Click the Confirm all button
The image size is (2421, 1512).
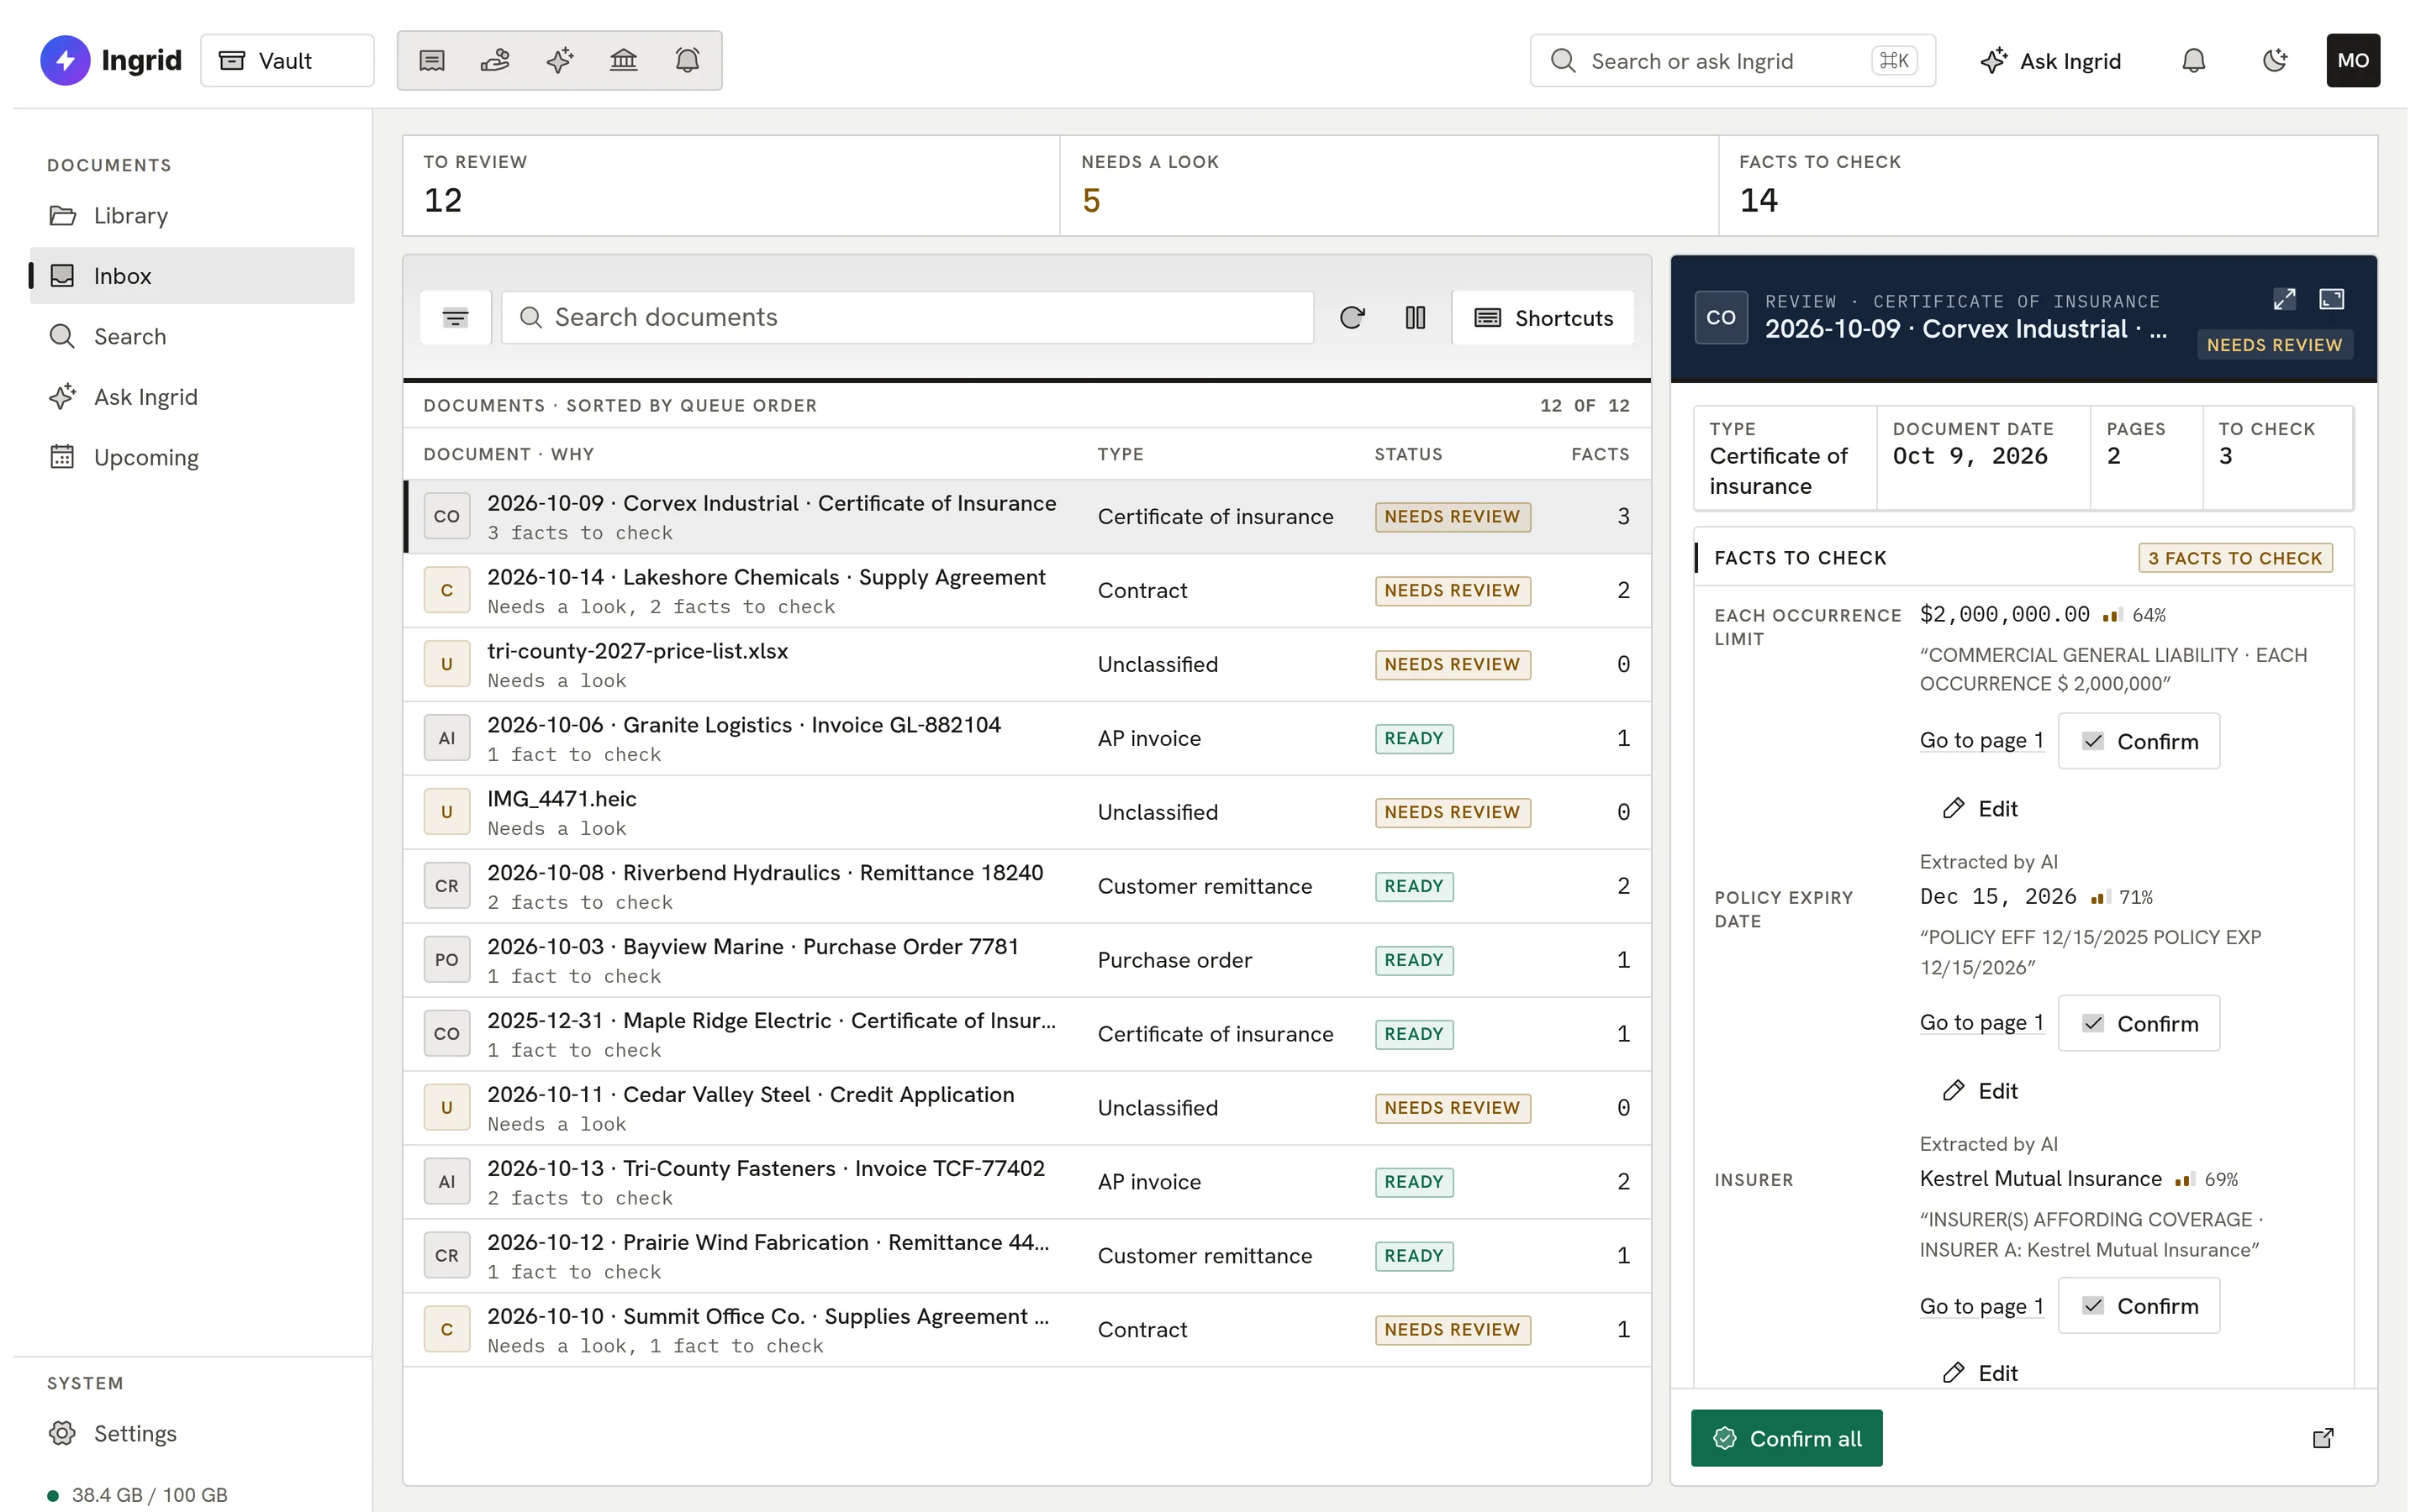pyautogui.click(x=1785, y=1438)
